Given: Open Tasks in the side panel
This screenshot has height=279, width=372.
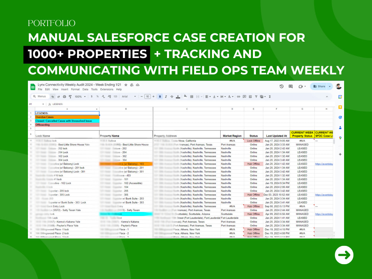Looking at the screenshot, I should coord(340,118).
